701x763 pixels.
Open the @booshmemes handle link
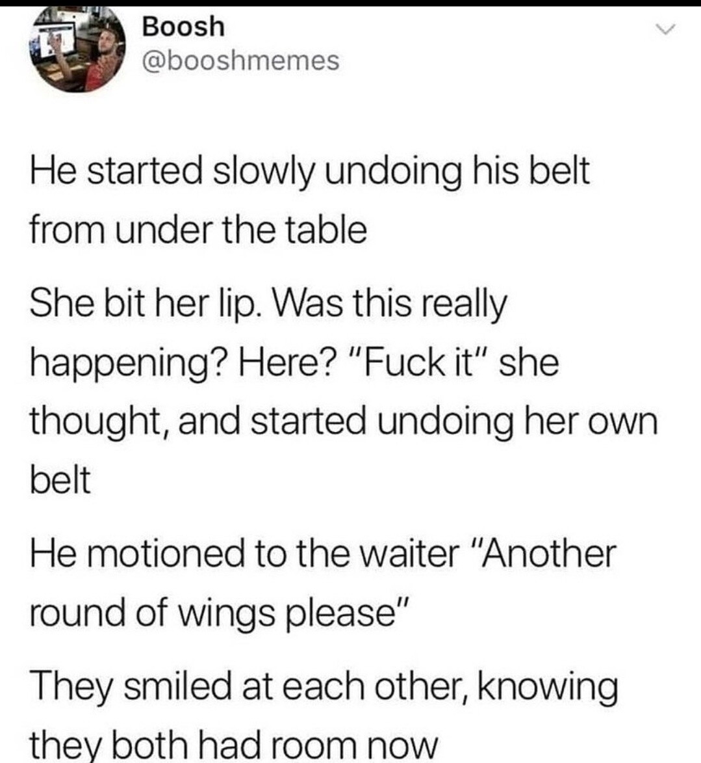[240, 61]
